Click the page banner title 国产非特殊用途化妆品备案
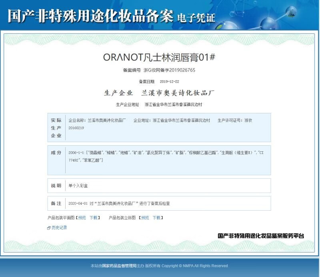The width and height of the screenshot is (320, 277). tap(91, 16)
